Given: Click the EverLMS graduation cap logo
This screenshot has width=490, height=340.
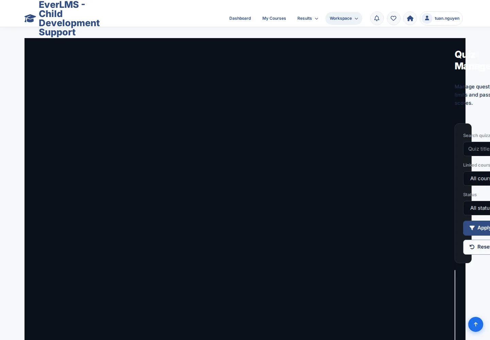Looking at the screenshot, I should [x=30, y=18].
